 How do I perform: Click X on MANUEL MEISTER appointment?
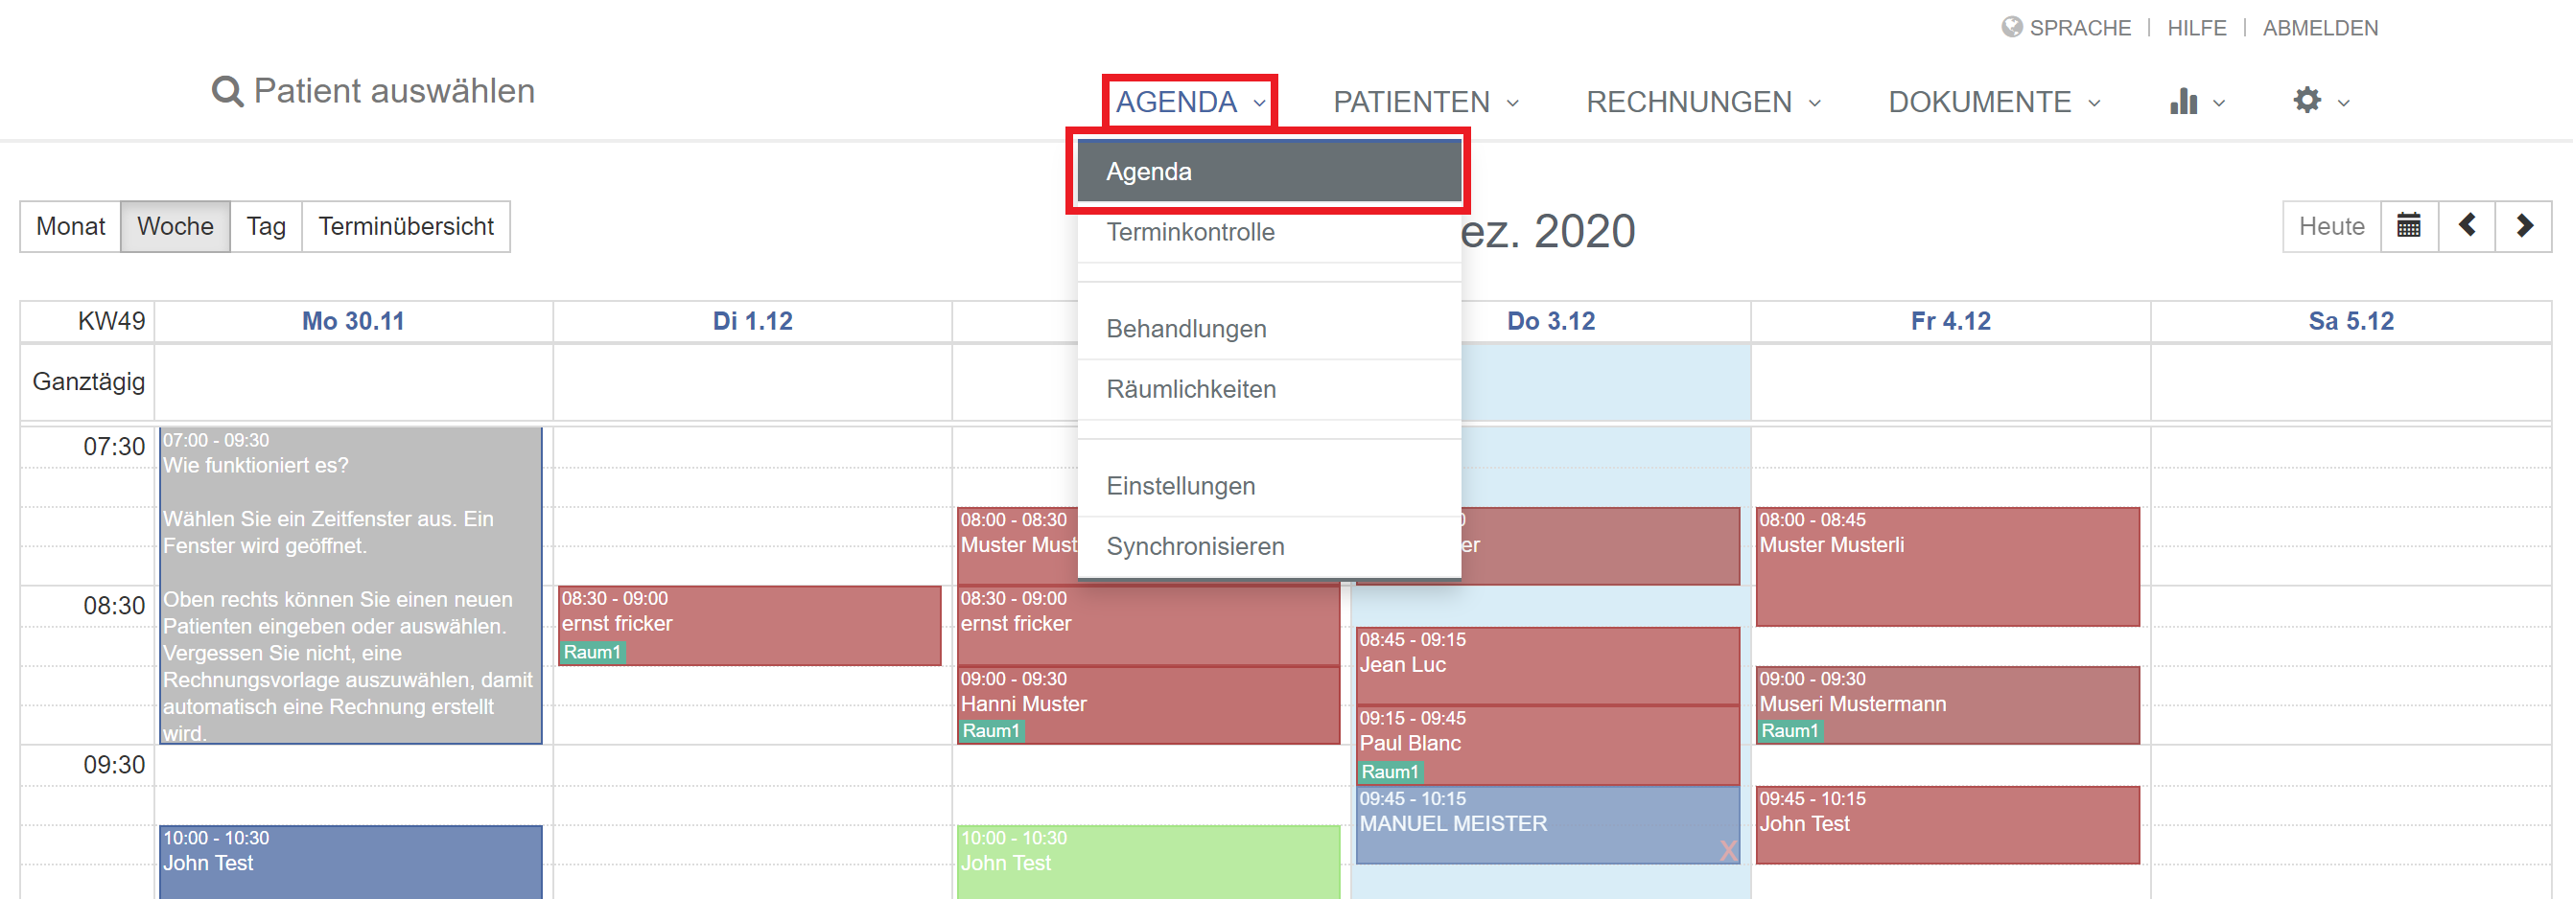(1728, 850)
